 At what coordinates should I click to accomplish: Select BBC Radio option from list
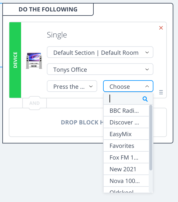pyautogui.click(x=124, y=111)
